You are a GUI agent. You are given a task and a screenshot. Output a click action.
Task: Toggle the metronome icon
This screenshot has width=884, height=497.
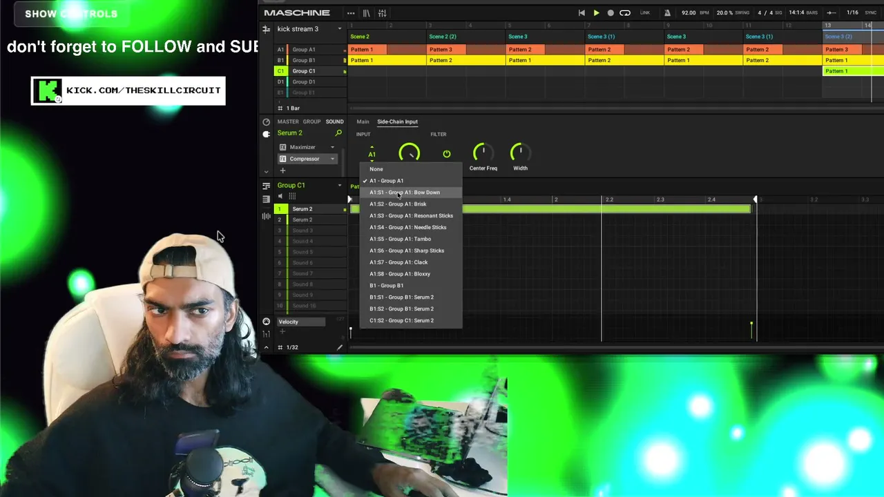[x=667, y=12]
